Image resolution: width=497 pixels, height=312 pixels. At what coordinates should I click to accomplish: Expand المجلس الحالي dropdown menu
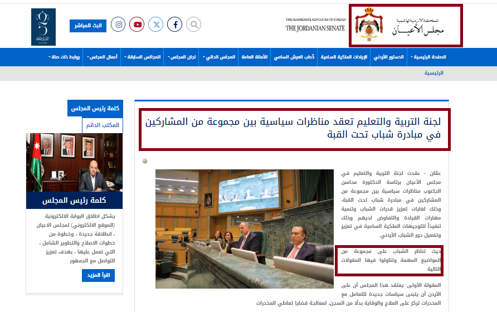219,57
